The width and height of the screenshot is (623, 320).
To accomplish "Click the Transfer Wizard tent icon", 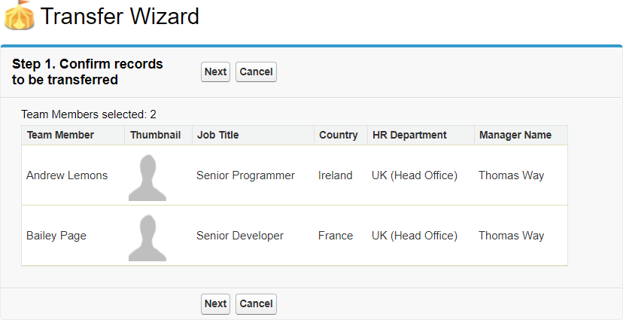I will [19, 15].
